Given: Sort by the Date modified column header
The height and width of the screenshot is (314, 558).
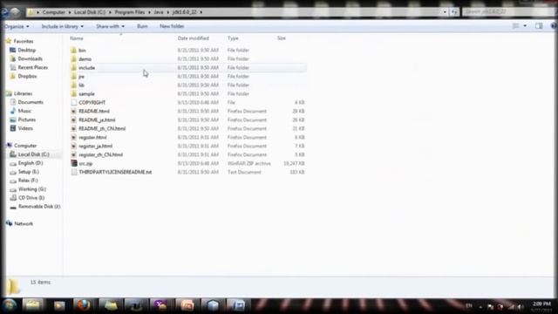Looking at the screenshot, I should 194,38.
